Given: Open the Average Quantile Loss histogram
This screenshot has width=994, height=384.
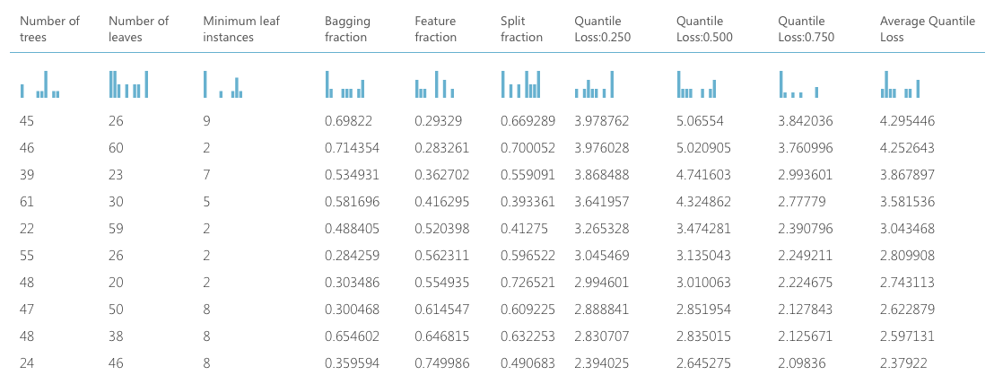Looking at the screenshot, I should click(900, 84).
